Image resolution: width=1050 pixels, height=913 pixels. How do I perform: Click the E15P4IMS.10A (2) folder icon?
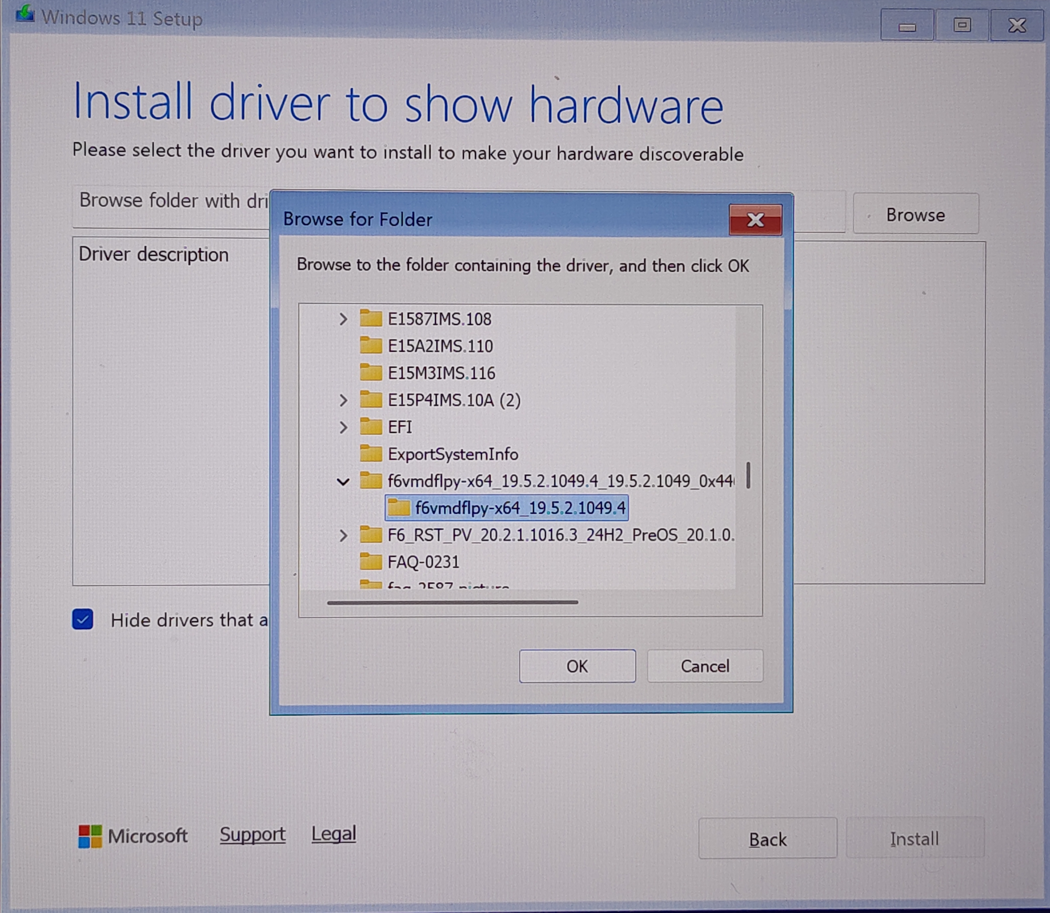pos(370,399)
